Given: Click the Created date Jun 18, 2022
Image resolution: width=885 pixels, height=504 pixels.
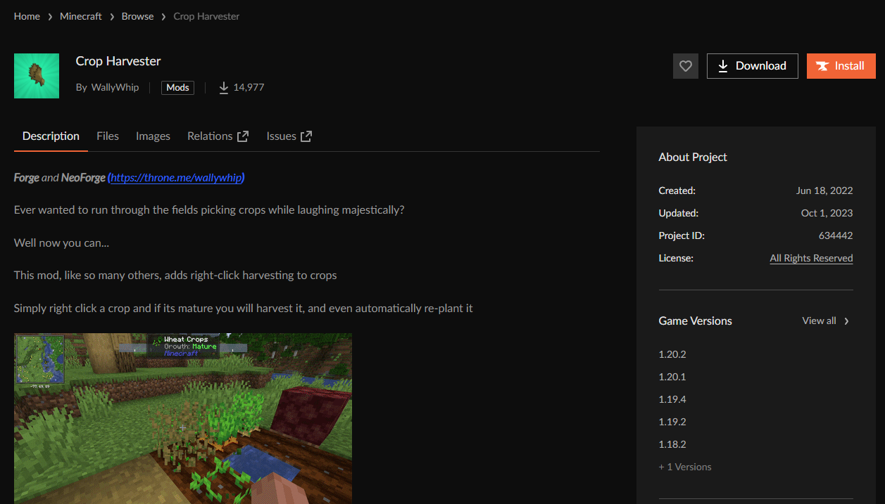Looking at the screenshot, I should click(x=824, y=190).
